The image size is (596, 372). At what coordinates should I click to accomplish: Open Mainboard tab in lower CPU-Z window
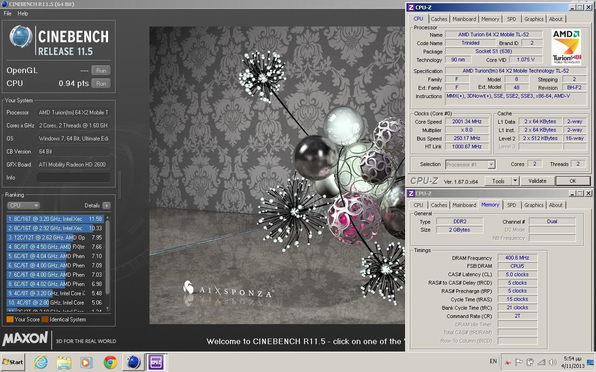pyautogui.click(x=464, y=205)
